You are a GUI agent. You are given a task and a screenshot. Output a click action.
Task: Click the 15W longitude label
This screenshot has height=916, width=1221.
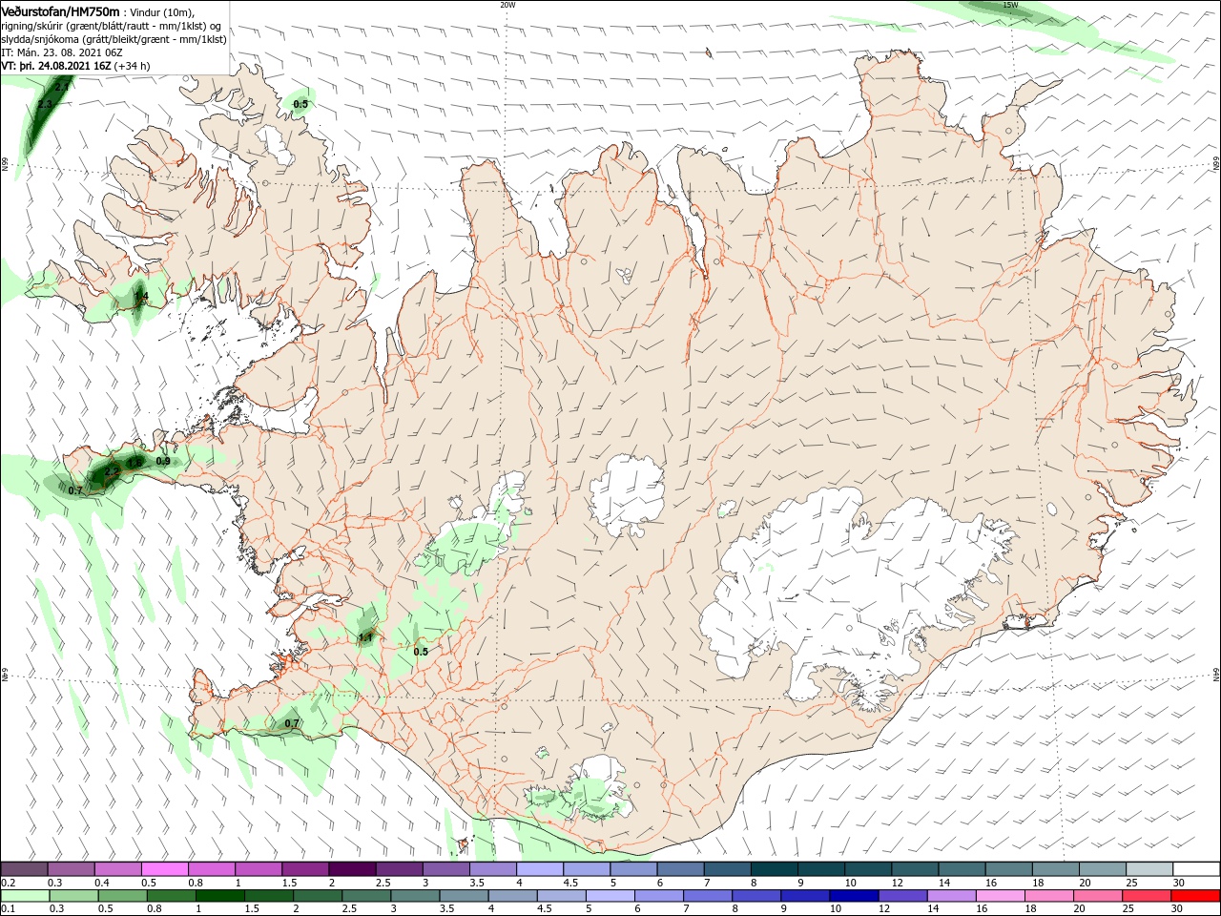1010,5
